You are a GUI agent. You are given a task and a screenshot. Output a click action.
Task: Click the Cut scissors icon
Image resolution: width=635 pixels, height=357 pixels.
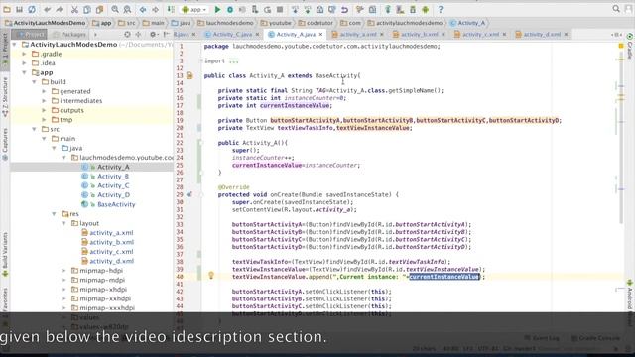tap(75, 9)
